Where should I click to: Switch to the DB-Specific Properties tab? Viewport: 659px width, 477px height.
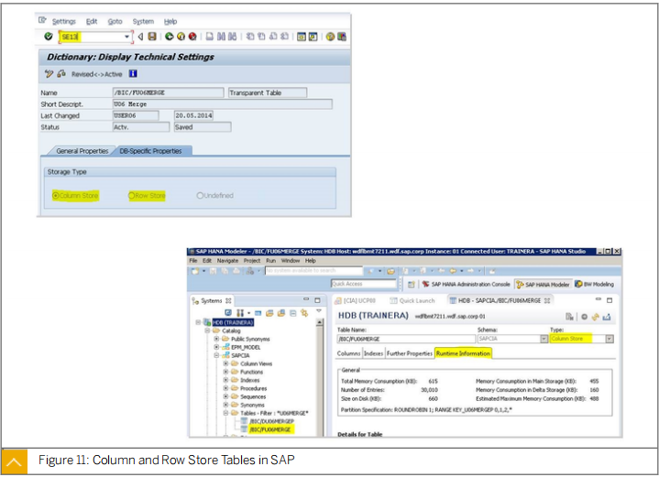(x=150, y=151)
